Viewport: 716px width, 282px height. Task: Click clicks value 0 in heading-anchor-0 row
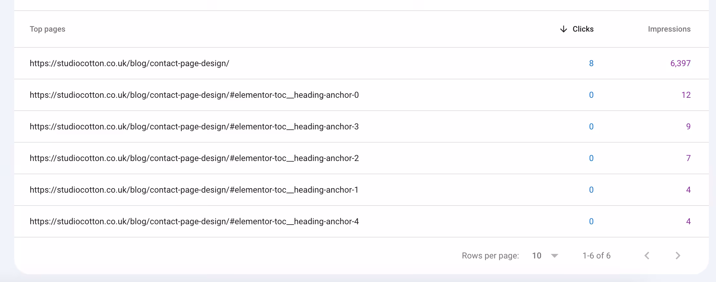(x=591, y=95)
